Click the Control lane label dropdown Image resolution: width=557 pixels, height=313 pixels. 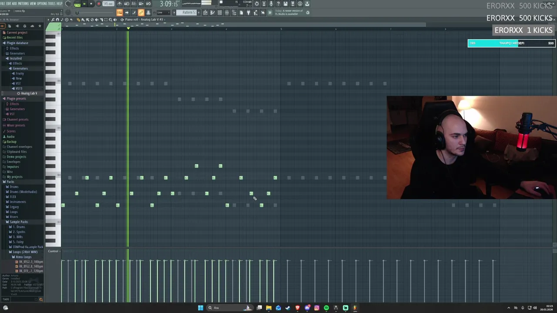[54, 251]
